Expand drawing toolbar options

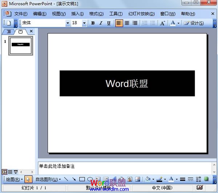(x=215, y=180)
